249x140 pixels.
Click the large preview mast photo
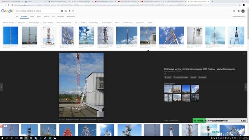pyautogui.click(x=81, y=85)
